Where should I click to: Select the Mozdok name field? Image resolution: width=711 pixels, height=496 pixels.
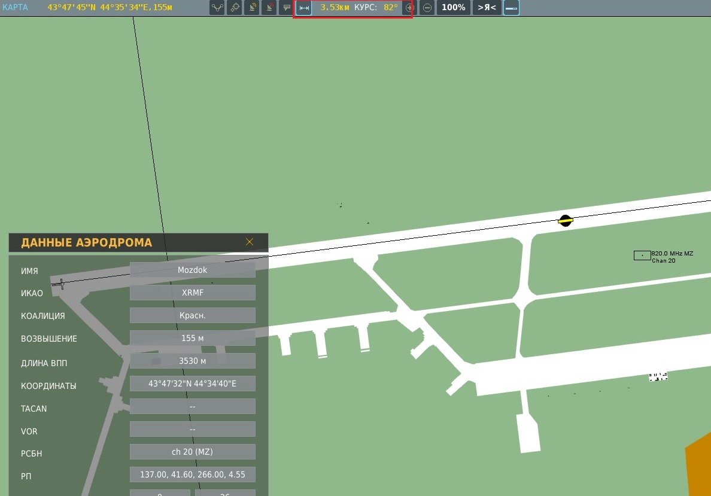192,270
